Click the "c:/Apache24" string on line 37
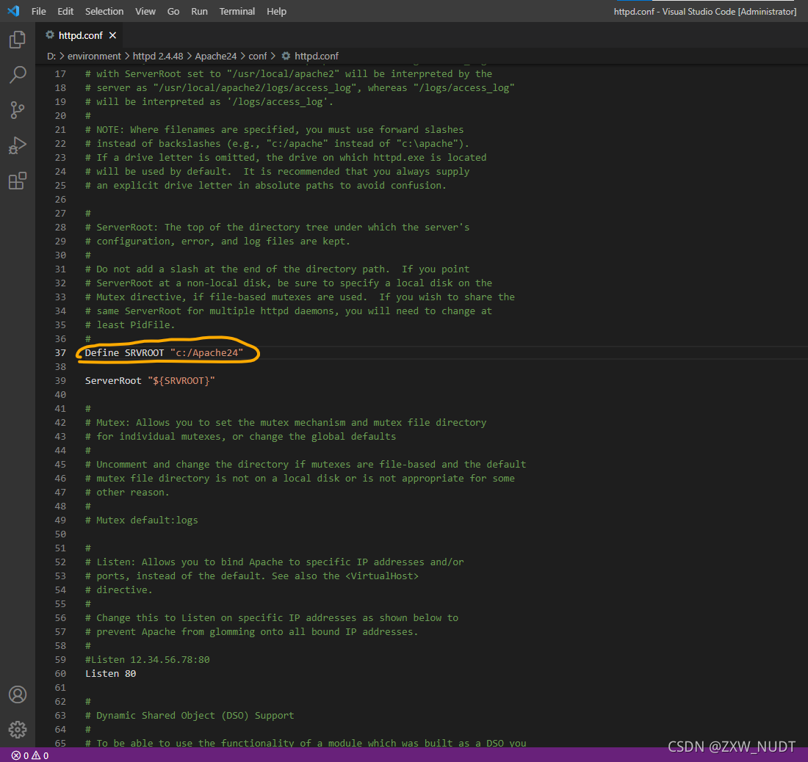The height and width of the screenshot is (762, 808). coord(206,352)
